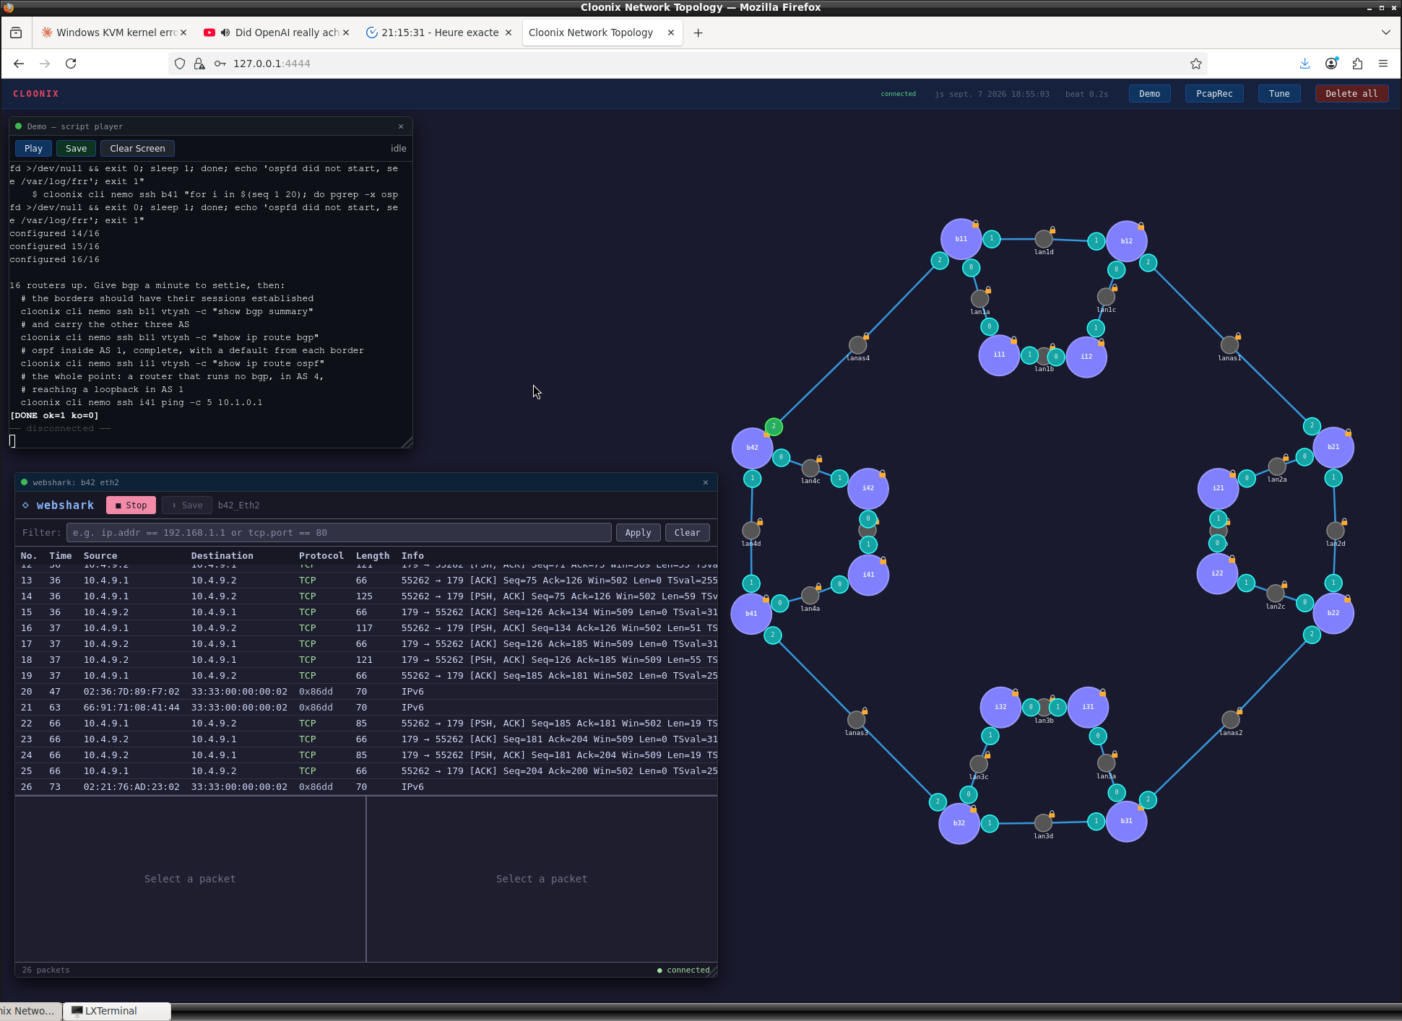The height and width of the screenshot is (1021, 1402).
Task: Open the Tune button
Action: pos(1279,94)
